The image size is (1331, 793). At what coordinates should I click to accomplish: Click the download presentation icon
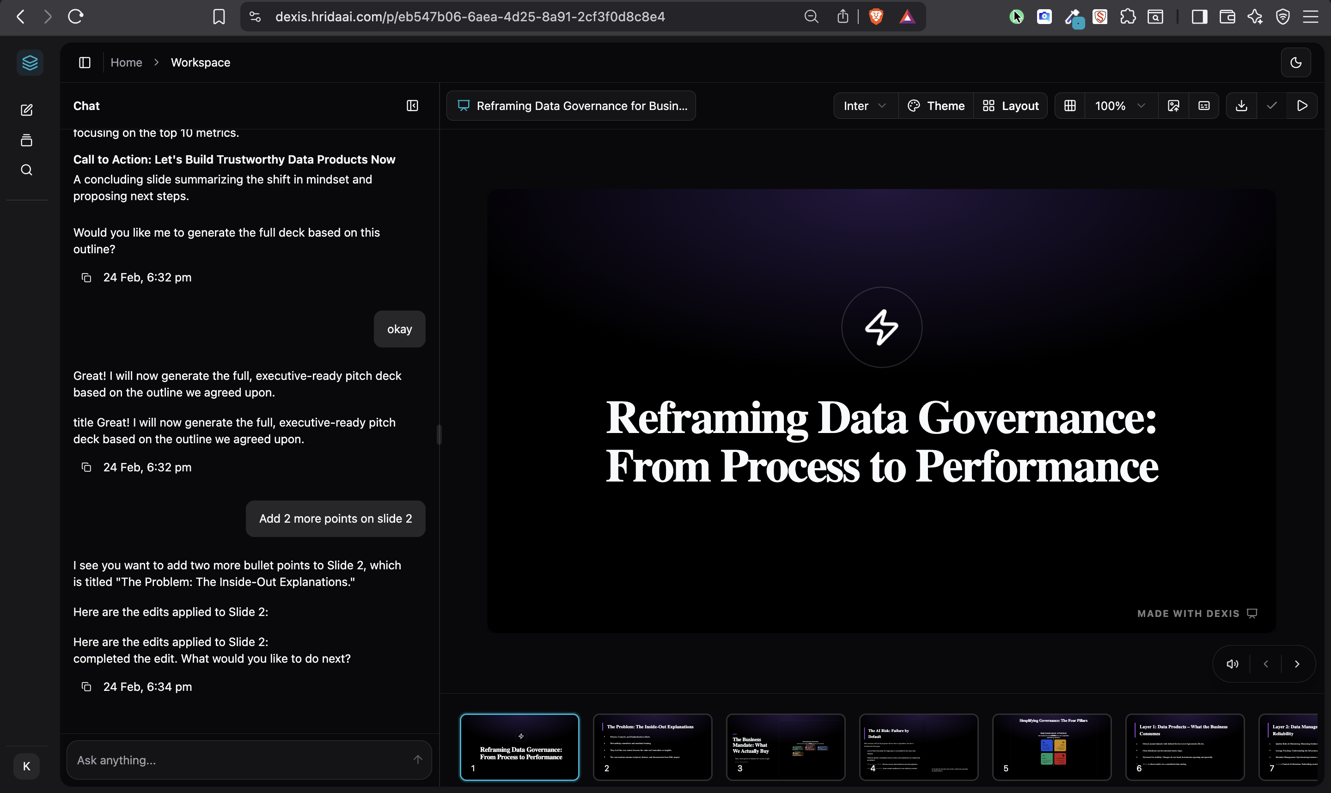(x=1241, y=106)
